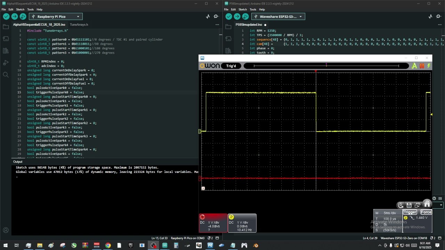445x250 pixels.
Task: Click Verify in the Raspberry Pi Pico IDE
Action: tap(6, 17)
